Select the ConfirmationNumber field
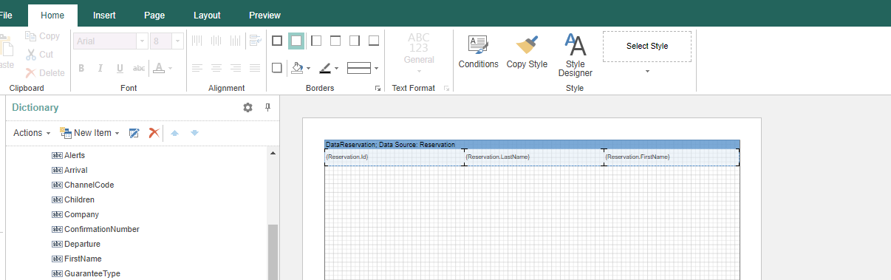This screenshot has width=891, height=280. (x=95, y=229)
